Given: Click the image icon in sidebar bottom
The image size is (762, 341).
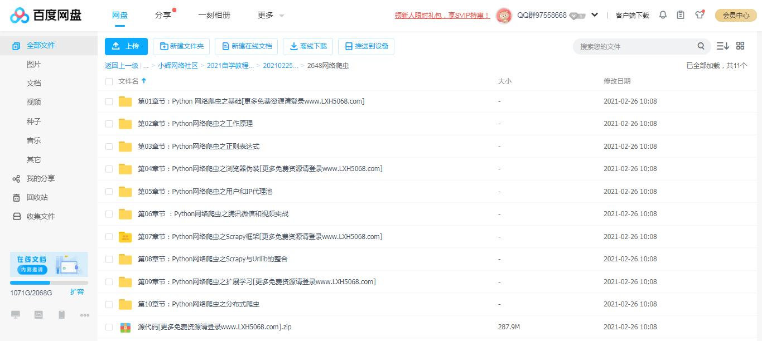Looking at the screenshot, I should tap(38, 315).
